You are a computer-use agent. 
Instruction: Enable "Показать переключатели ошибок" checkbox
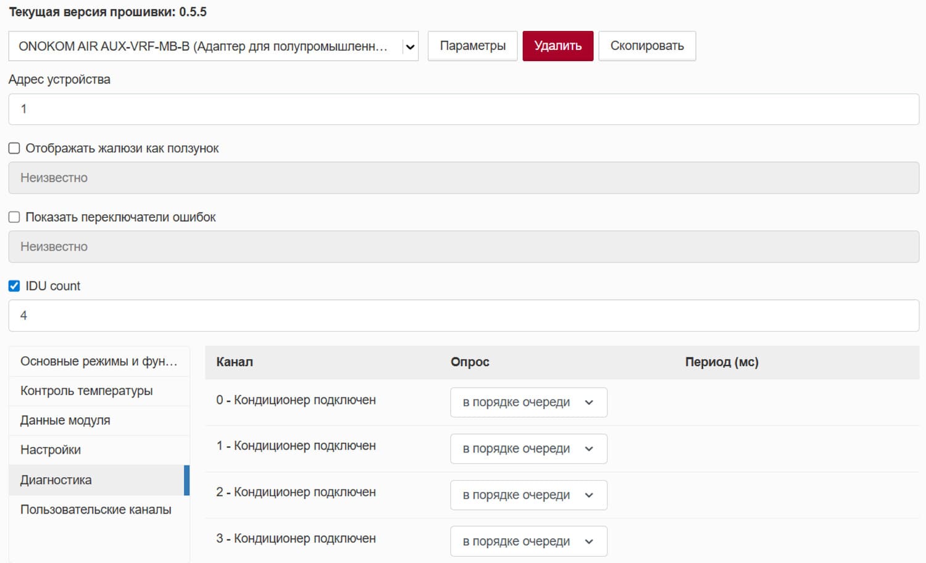tap(14, 217)
